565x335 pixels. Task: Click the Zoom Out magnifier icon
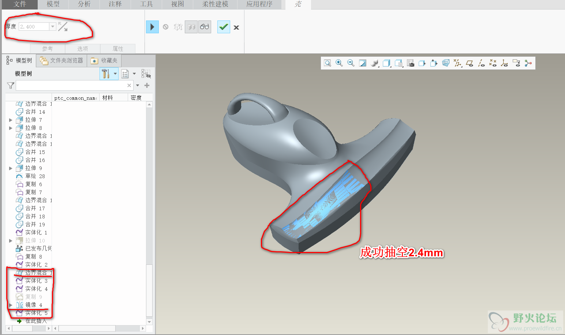351,63
